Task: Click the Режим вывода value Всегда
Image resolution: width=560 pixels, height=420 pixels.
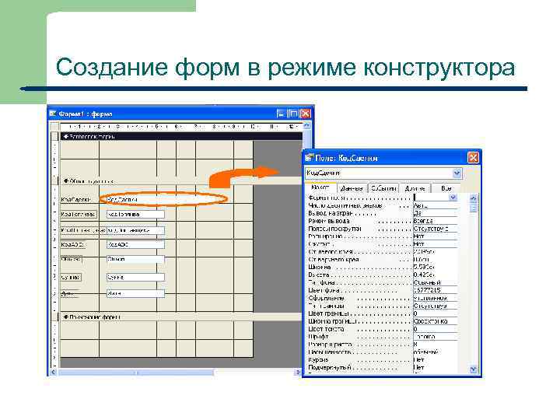Action: pyautogui.click(x=436, y=221)
